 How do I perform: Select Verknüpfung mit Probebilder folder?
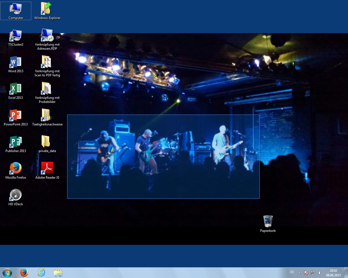tap(47, 90)
